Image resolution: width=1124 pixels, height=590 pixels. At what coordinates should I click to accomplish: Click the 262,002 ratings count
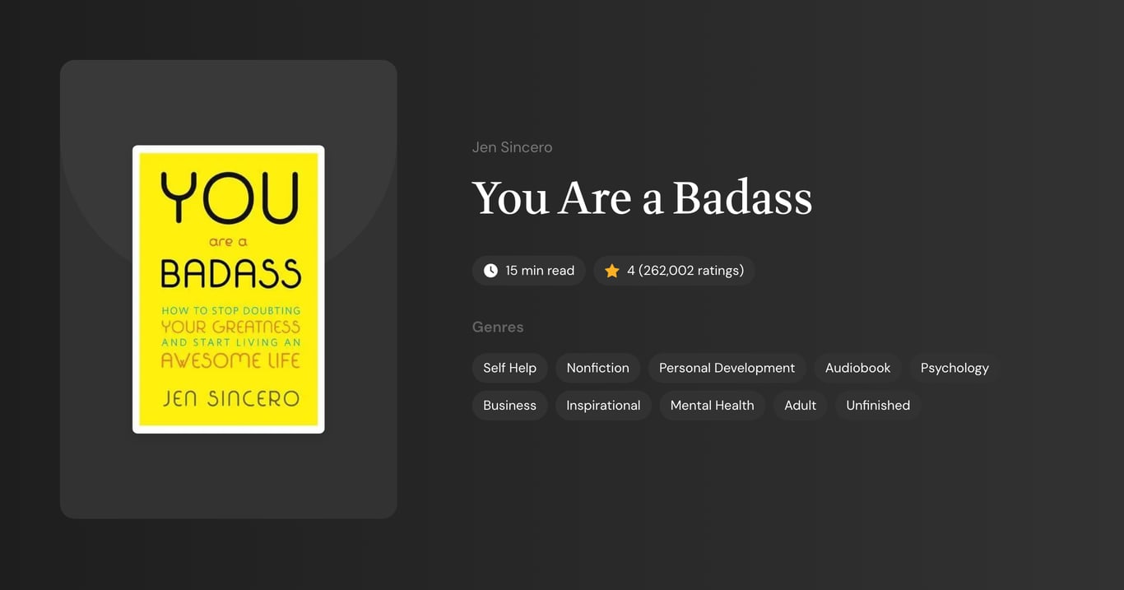[x=690, y=270]
